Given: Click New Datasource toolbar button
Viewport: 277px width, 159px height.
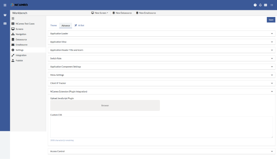Looking at the screenshot, I should [122, 13].
